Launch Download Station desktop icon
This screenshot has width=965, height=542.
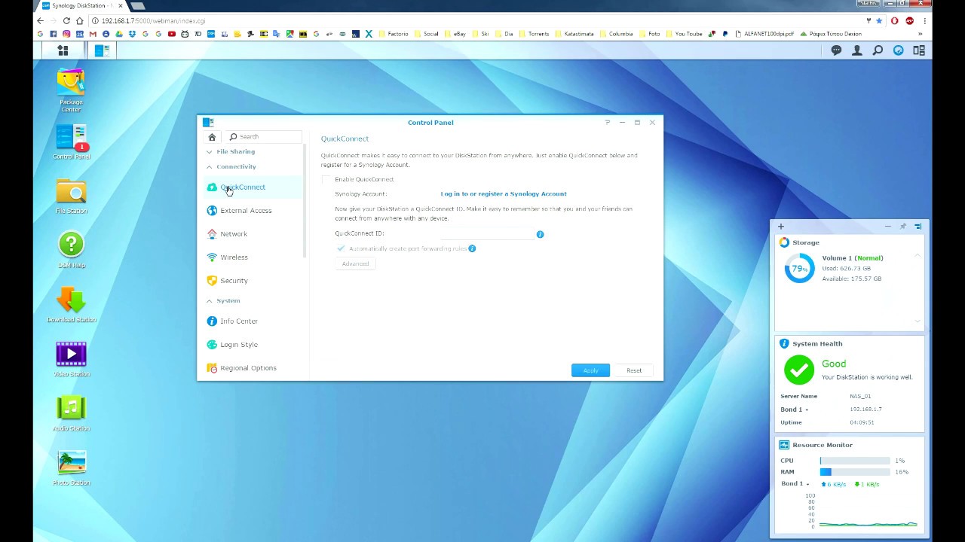pos(71,305)
